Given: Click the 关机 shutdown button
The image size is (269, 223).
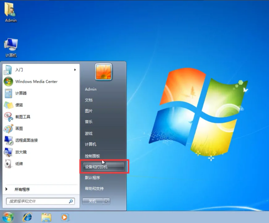Looking at the screenshot, I should coord(93,201).
